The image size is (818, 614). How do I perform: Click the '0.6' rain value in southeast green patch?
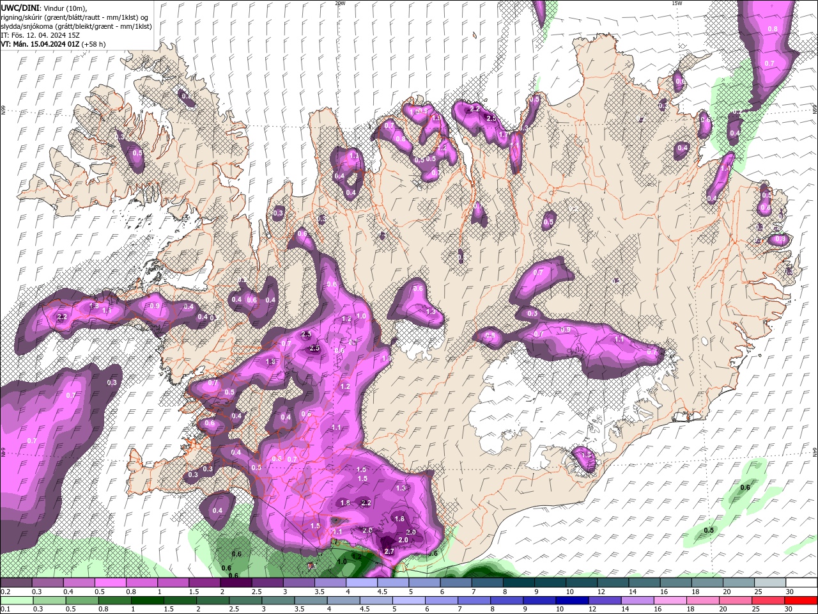click(x=745, y=488)
